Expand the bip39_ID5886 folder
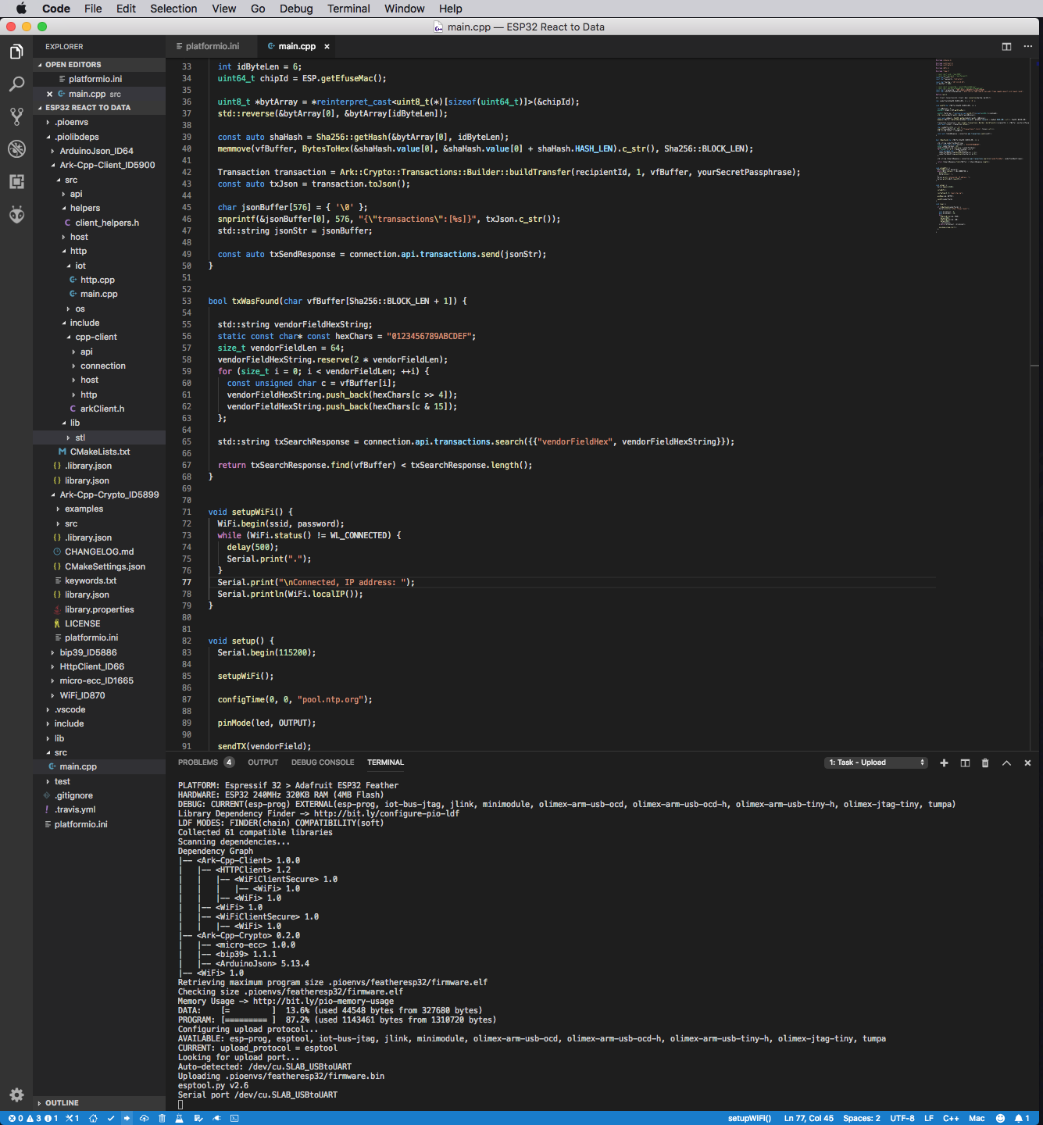This screenshot has width=1043, height=1125. (x=88, y=652)
